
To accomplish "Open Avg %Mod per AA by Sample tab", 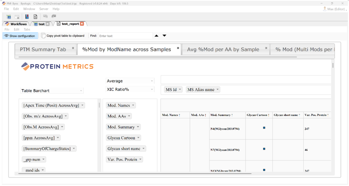I will click(223, 49).
